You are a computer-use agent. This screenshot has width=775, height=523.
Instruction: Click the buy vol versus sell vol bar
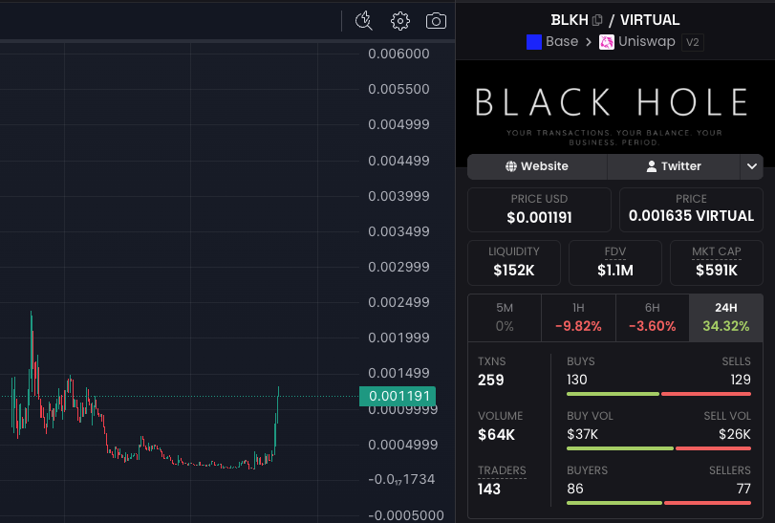(x=658, y=448)
